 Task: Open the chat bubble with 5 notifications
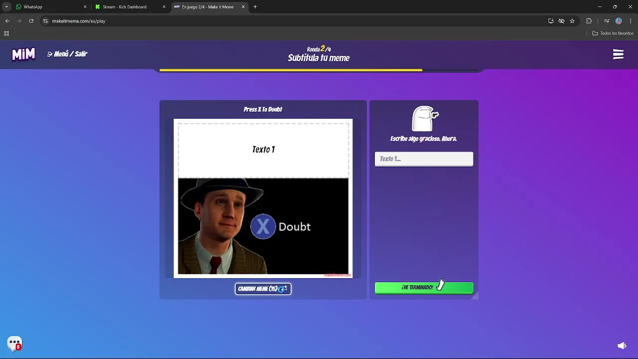tap(14, 343)
